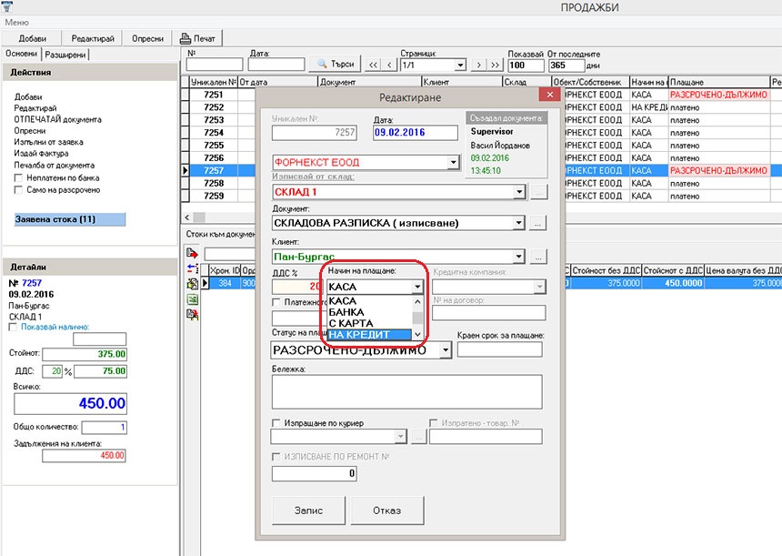
Task: Click the Печат printer toolbar button
Action: point(197,38)
